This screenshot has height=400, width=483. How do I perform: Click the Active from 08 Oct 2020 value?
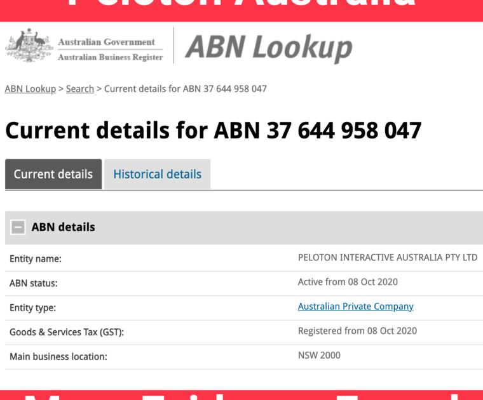[x=348, y=282]
